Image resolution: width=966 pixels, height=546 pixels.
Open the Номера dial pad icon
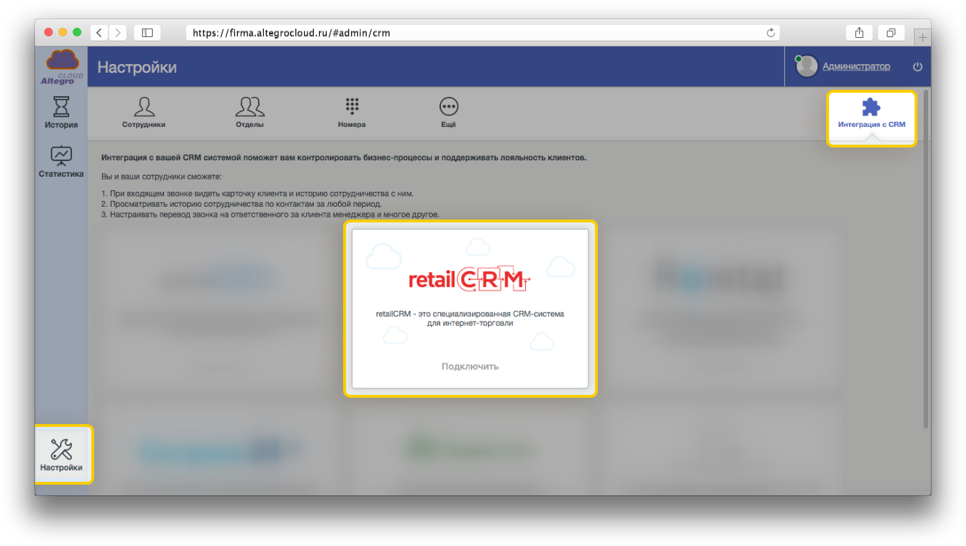tap(352, 113)
